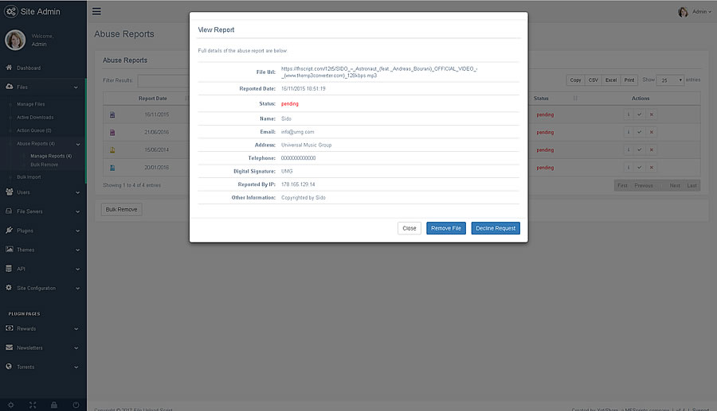Select Bulk Remove submenu item in sidebar
This screenshot has height=411, width=717.
pyautogui.click(x=45, y=165)
